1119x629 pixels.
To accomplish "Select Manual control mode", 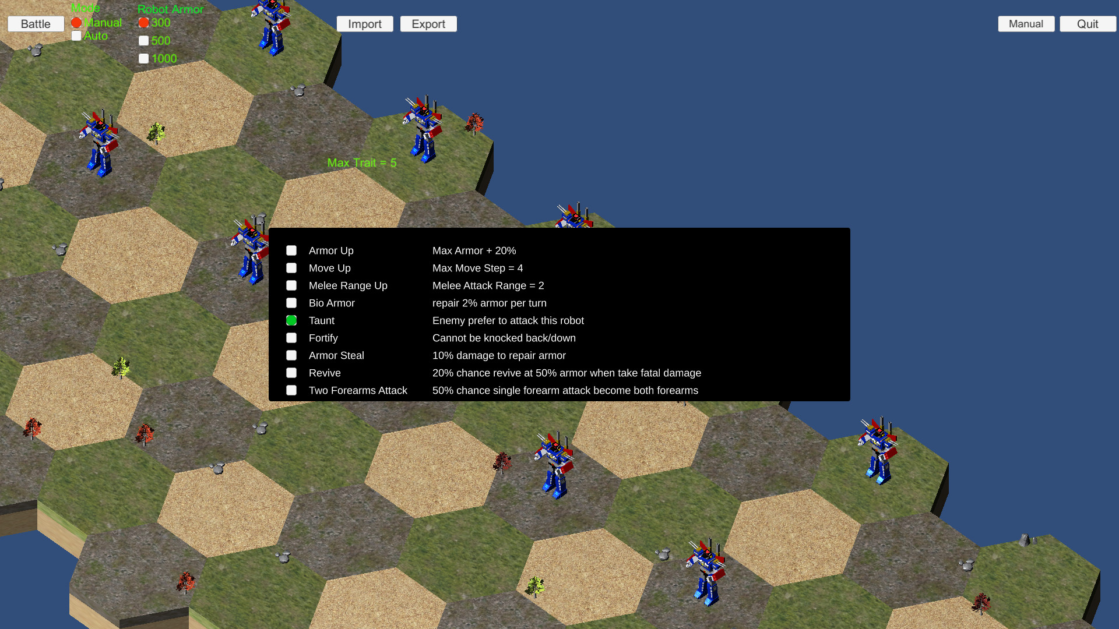I will click(x=76, y=23).
